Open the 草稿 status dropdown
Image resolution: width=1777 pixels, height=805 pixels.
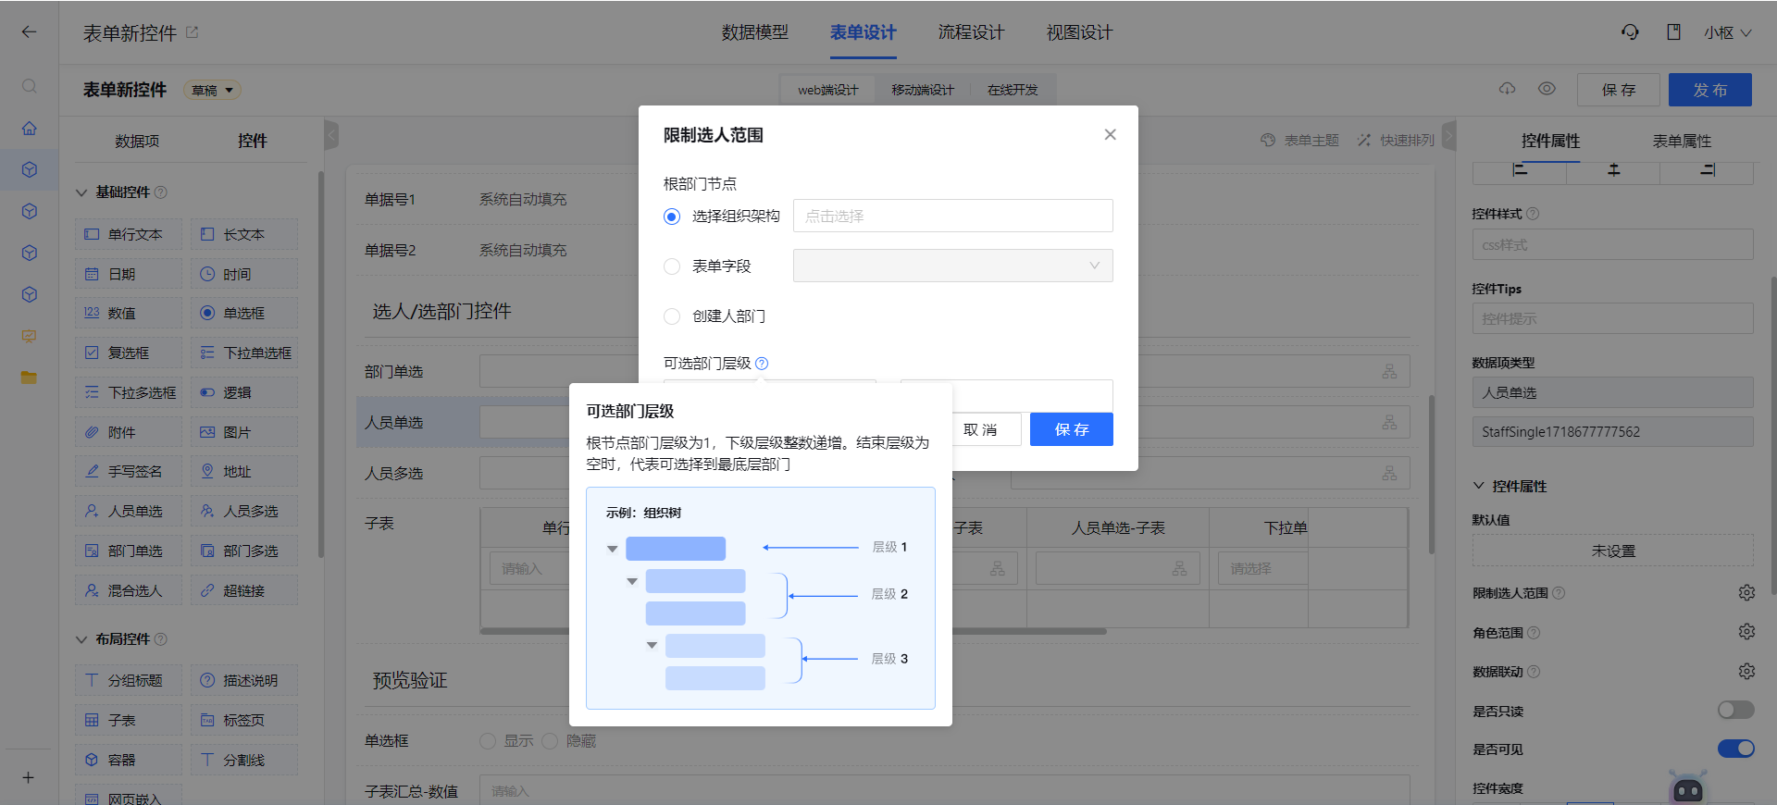coord(213,90)
